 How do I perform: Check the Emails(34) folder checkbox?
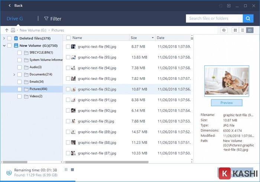[x=20, y=82]
